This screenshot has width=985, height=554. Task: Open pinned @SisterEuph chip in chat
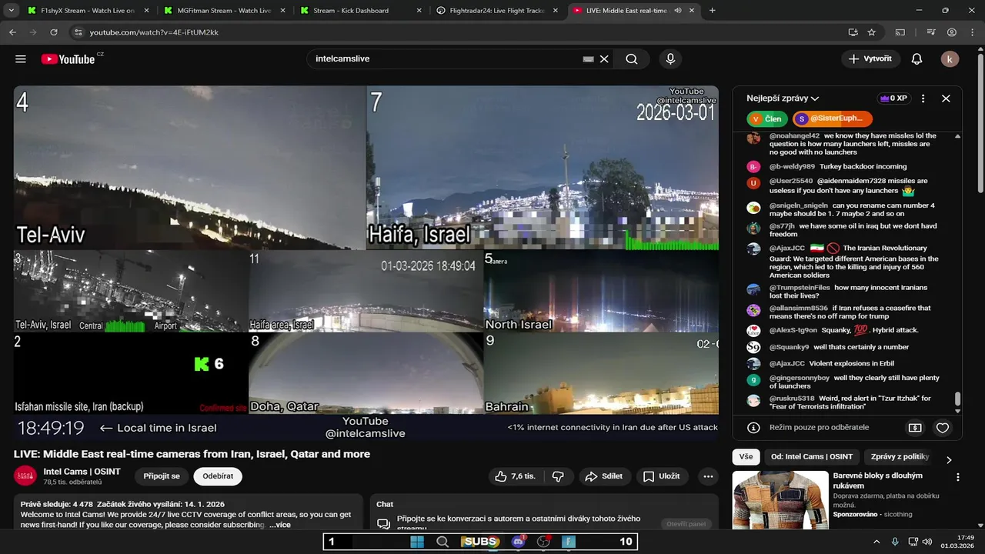[832, 118]
